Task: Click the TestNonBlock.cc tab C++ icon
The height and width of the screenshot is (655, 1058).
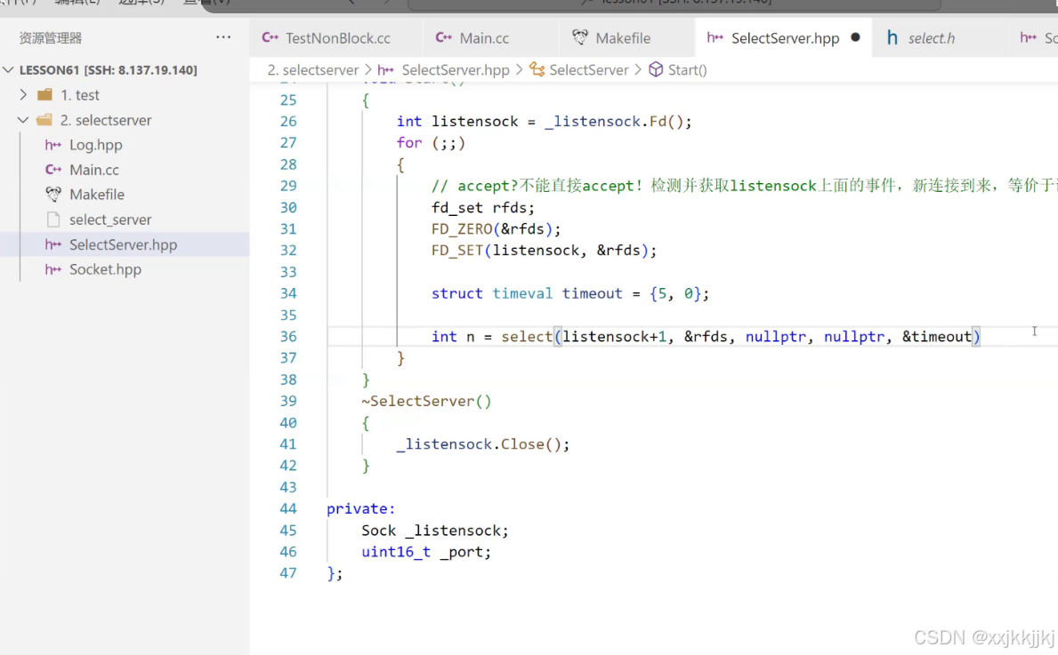Action: point(271,37)
